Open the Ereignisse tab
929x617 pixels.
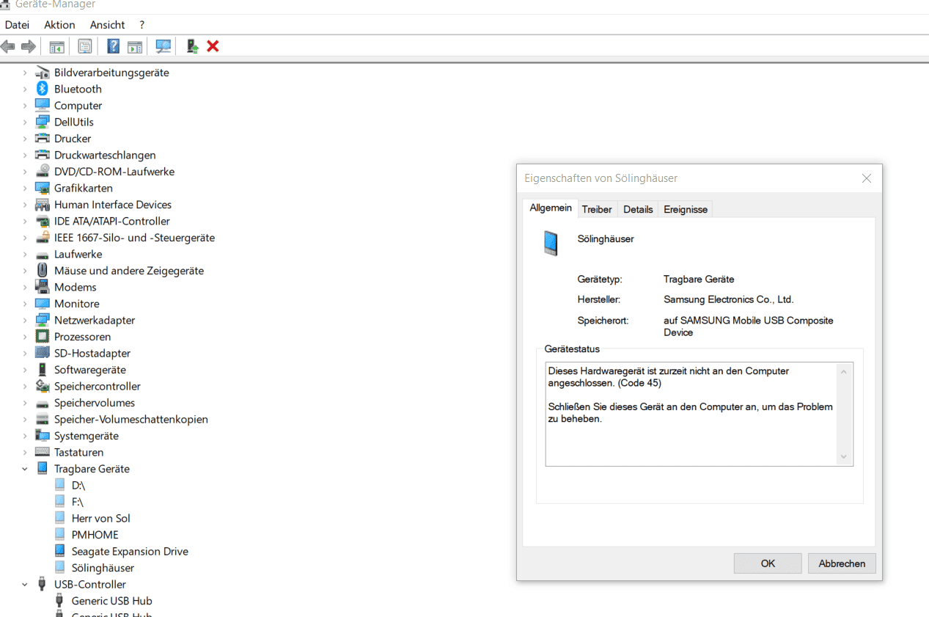[686, 210]
